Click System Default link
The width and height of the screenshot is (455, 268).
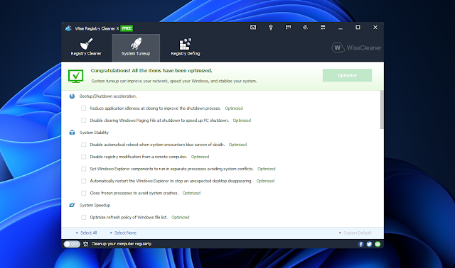(x=357, y=233)
